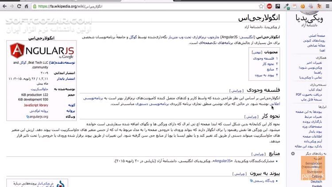The height and width of the screenshot is (187, 332).
Task: Open the gray puzzle-piece extension icon
Action: coord(311,6)
